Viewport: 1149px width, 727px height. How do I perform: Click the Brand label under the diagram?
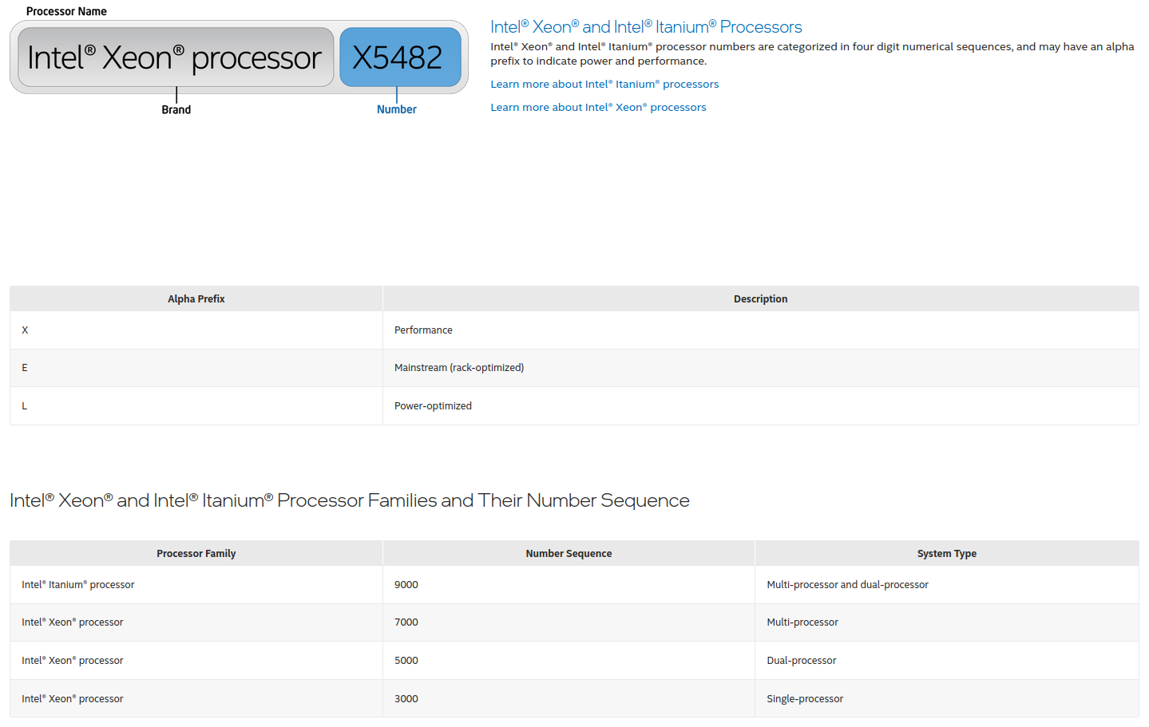tap(176, 109)
